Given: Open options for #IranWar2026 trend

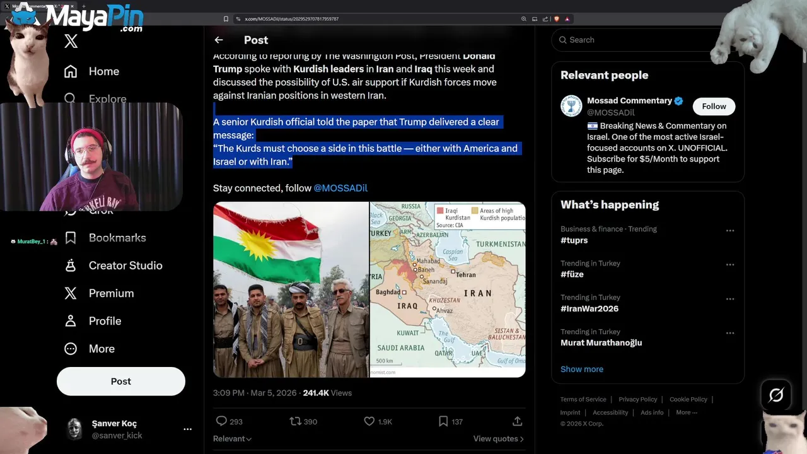Looking at the screenshot, I should 730,299.
